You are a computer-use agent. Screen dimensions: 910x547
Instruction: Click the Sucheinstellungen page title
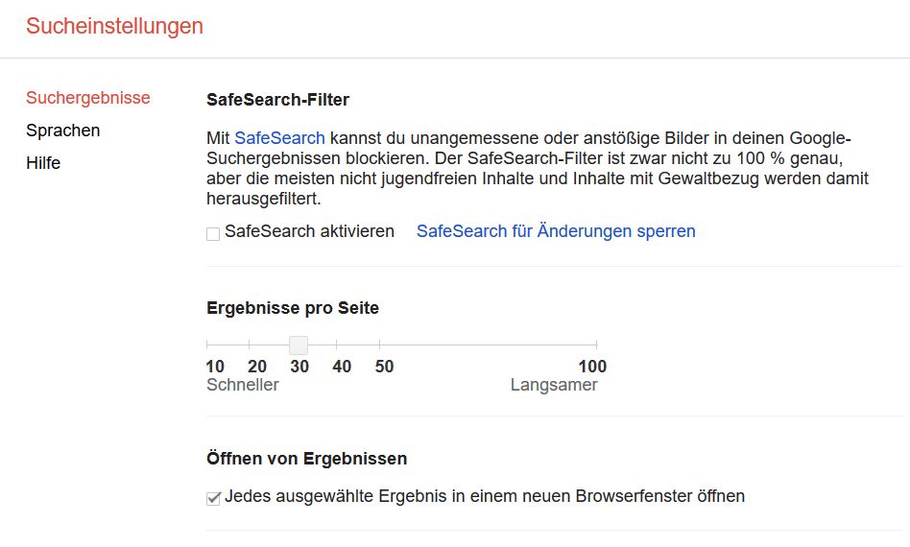pos(114,26)
